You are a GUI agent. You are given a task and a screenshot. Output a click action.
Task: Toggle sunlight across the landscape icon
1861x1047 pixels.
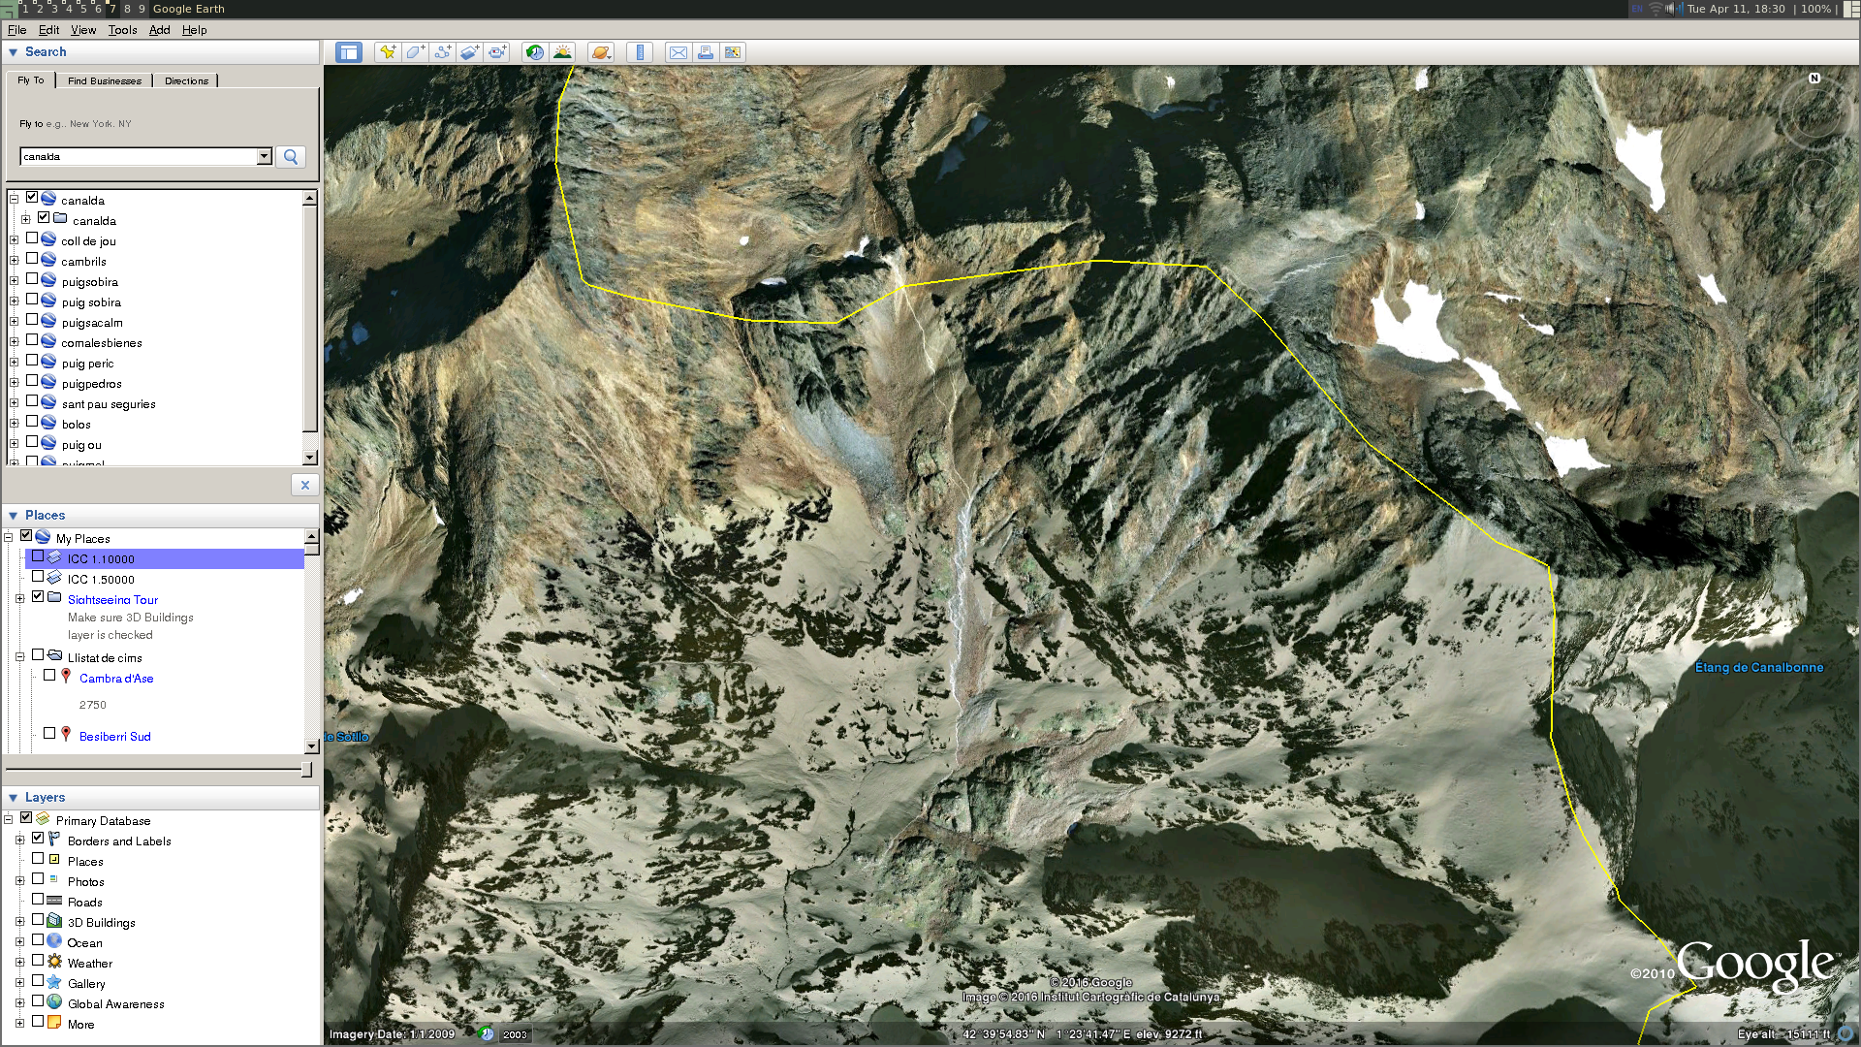[562, 52]
